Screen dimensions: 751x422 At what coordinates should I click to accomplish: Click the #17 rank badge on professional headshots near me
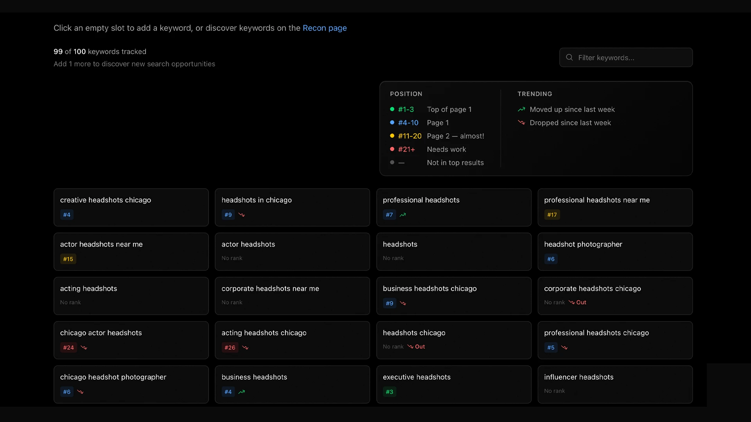pyautogui.click(x=552, y=215)
